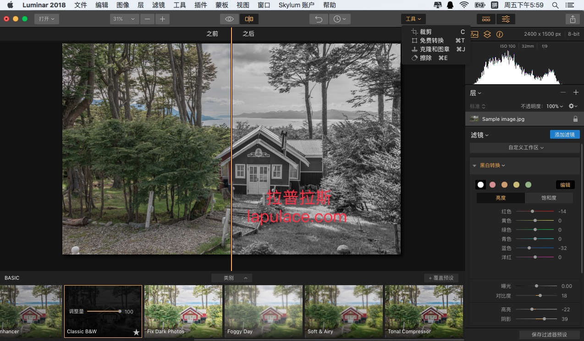
Task: Collapse the 黑白转换 filter section
Action: (x=474, y=166)
